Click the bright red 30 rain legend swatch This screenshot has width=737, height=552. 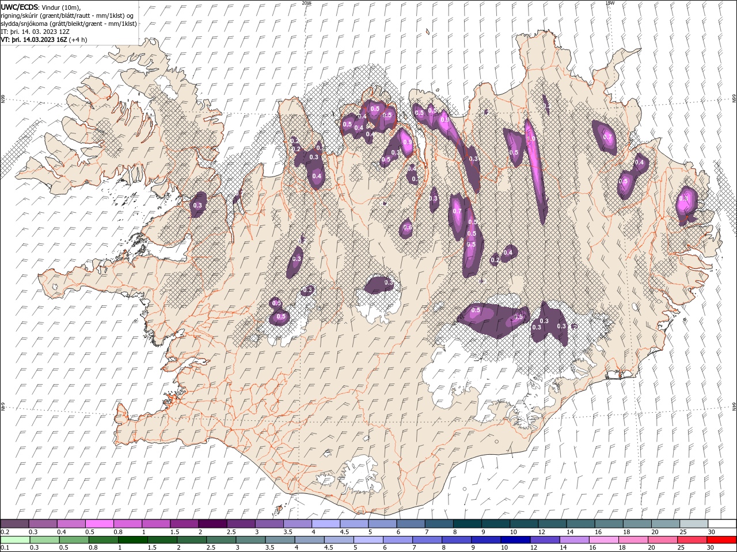click(x=722, y=540)
